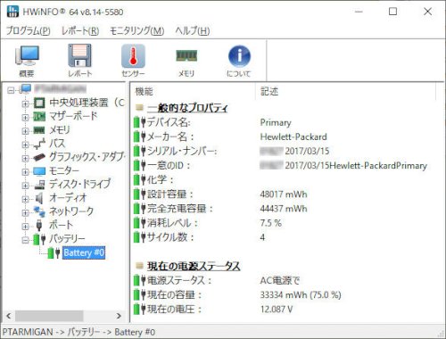The height and width of the screenshot is (339, 446).
Task: Open the 概要 summary toolbar icon
Action: [x=27, y=56]
